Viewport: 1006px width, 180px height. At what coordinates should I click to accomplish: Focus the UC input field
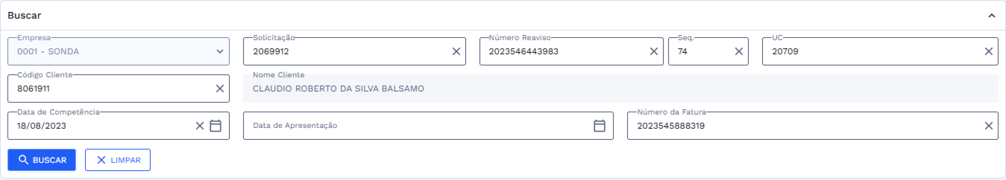tap(871, 51)
